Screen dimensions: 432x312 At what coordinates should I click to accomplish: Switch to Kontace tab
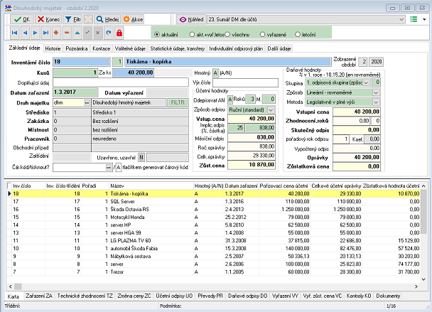click(101, 48)
